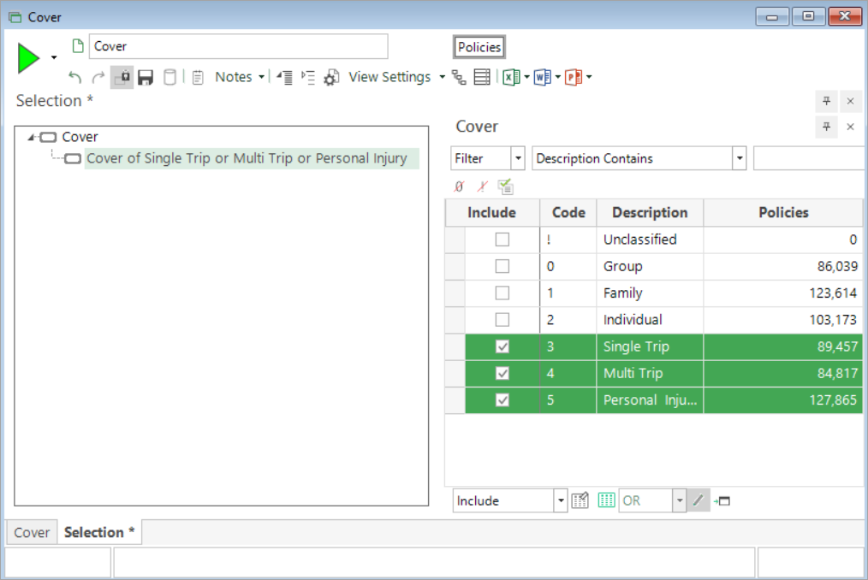Screen dimensions: 868x580
Task: Open the dropdown arrow beside the play button
Action: coord(54,57)
